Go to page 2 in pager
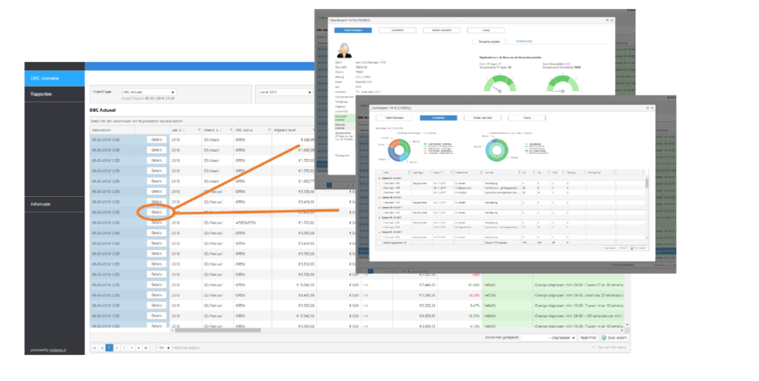The height and width of the screenshot is (381, 759). (117, 347)
